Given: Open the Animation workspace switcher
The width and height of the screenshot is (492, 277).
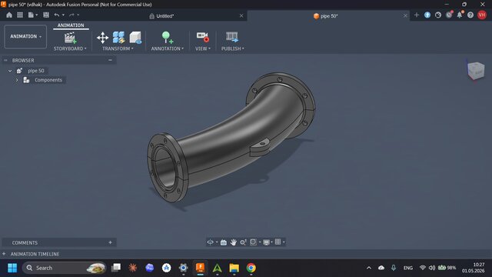Looking at the screenshot, I should (25, 36).
